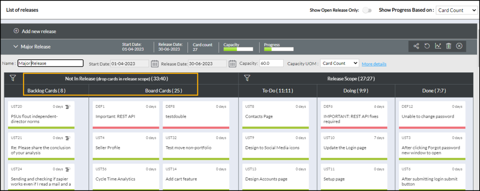Viewport: 480px width, 191px height.
Task: Select the Backlog Cards column header
Action: pos(46,91)
